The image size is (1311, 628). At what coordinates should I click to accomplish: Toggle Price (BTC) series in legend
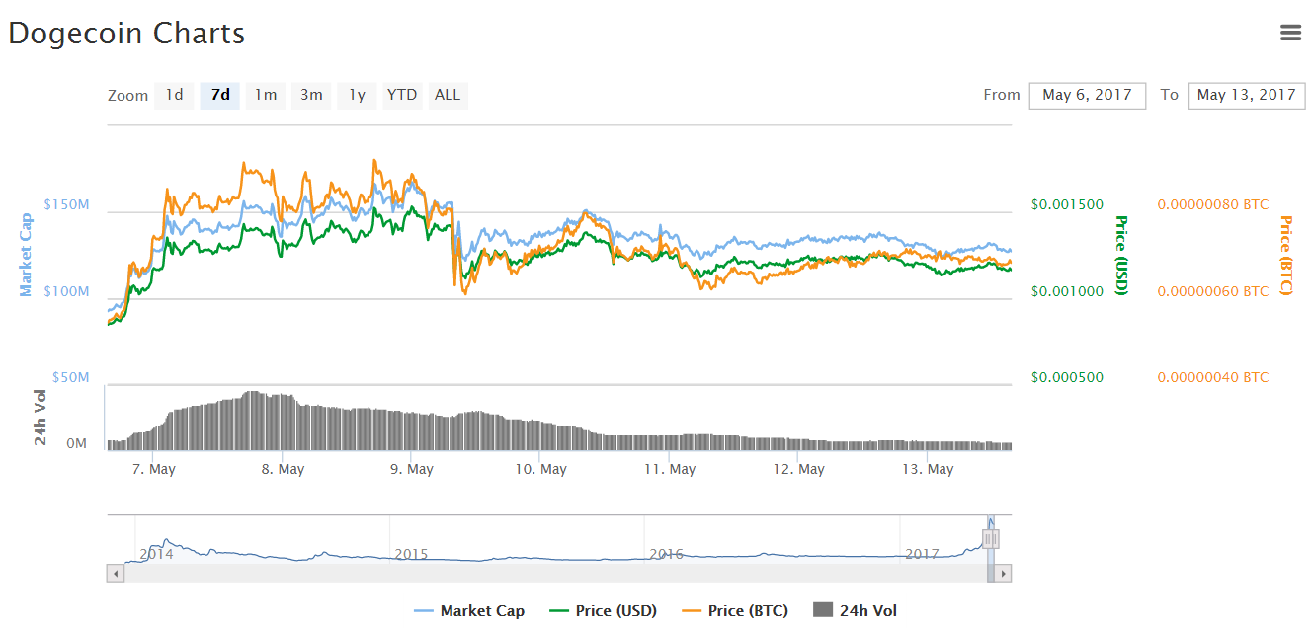(735, 611)
